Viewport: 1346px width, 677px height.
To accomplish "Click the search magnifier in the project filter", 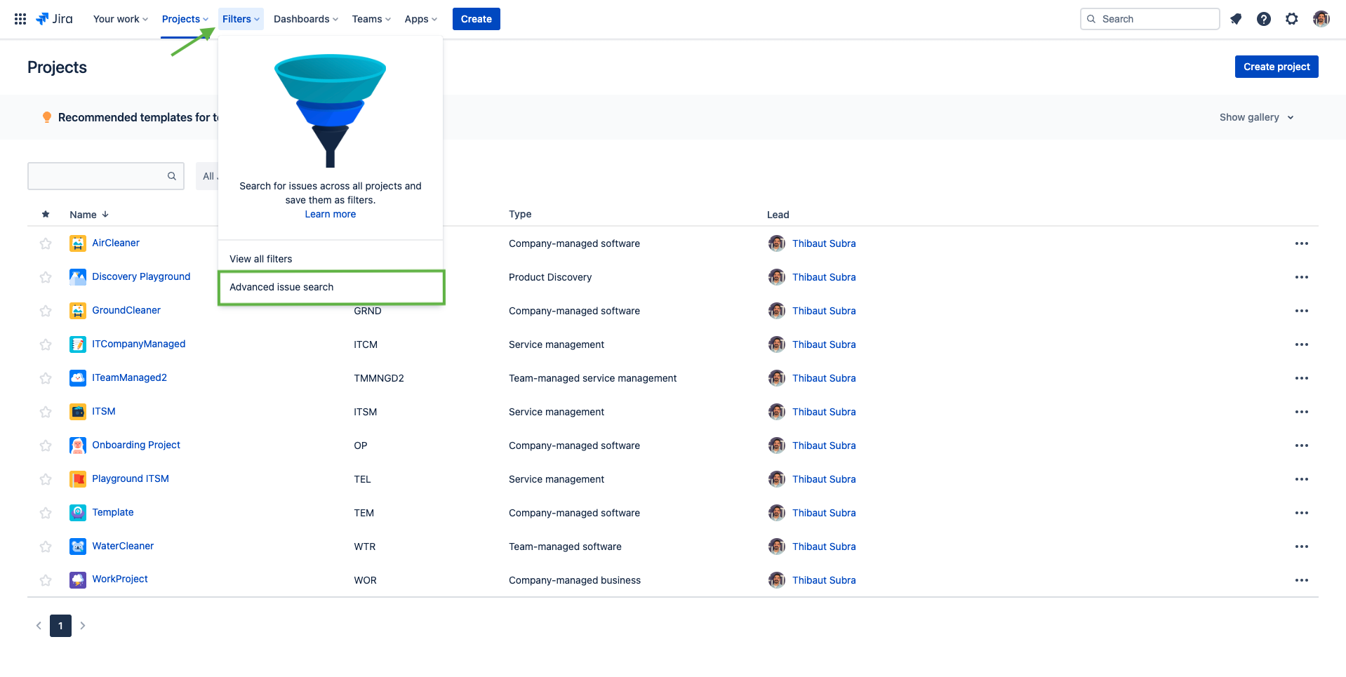I will (x=172, y=176).
